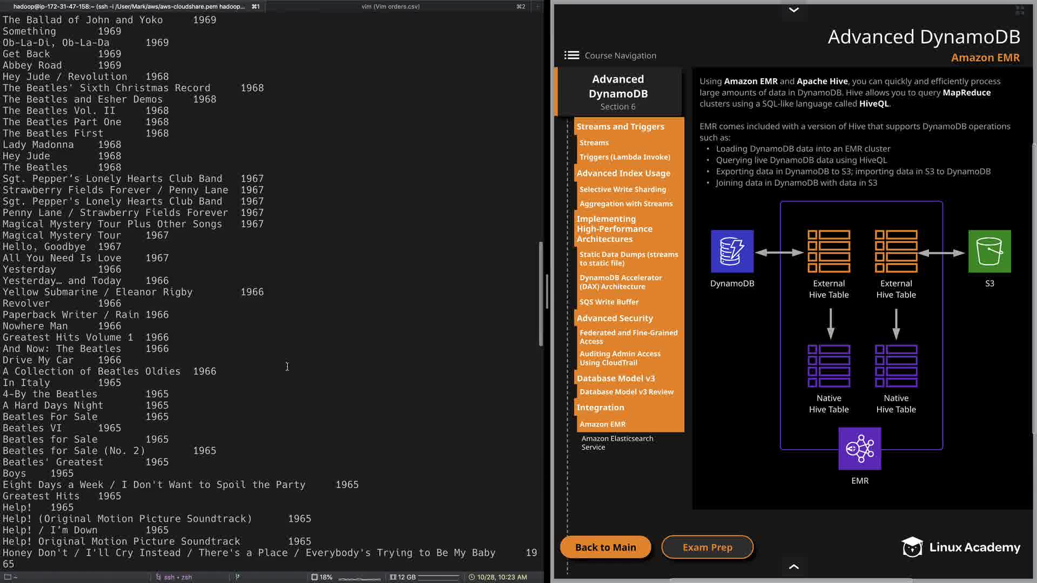The image size is (1037, 583).
Task: Expand the top chevron down arrow
Action: point(793,10)
